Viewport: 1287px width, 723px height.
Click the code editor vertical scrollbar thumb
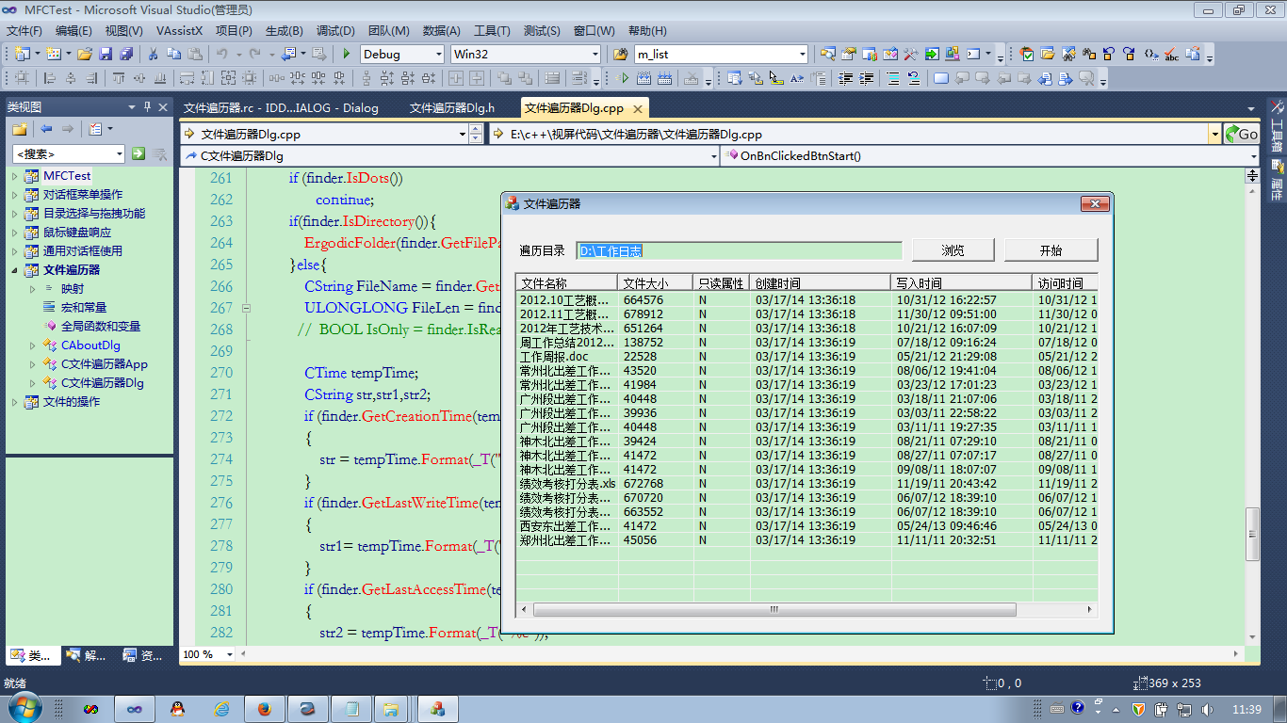pos(1252,534)
